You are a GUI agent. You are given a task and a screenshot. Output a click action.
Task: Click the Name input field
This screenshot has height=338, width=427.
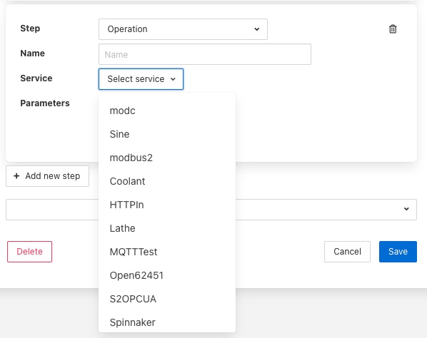point(205,54)
